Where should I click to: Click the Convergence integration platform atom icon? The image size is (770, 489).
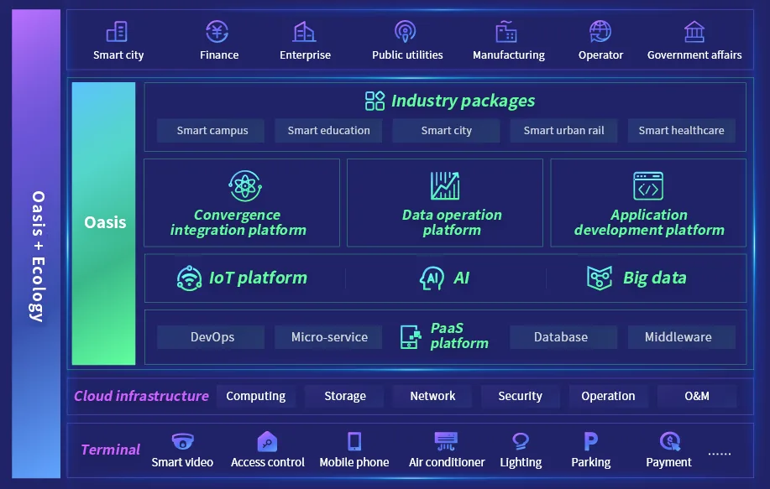point(245,186)
